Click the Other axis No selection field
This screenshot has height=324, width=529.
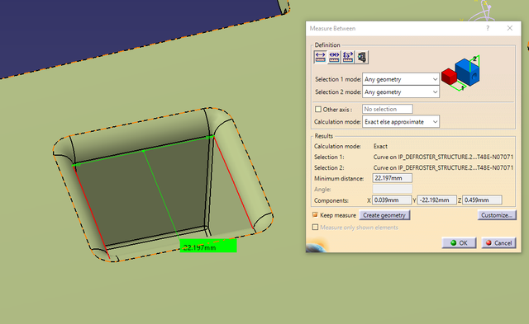coord(388,109)
